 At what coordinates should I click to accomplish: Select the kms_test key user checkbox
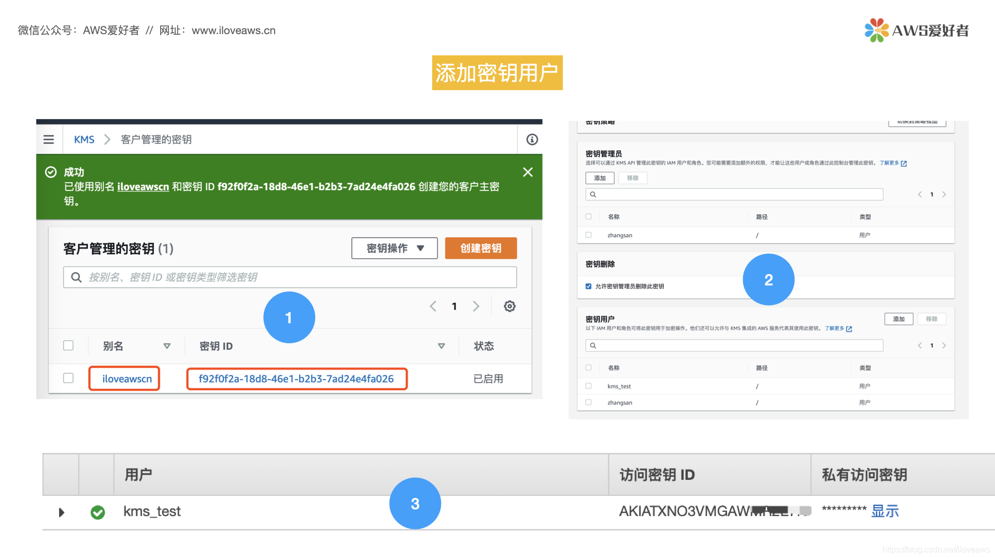point(588,386)
